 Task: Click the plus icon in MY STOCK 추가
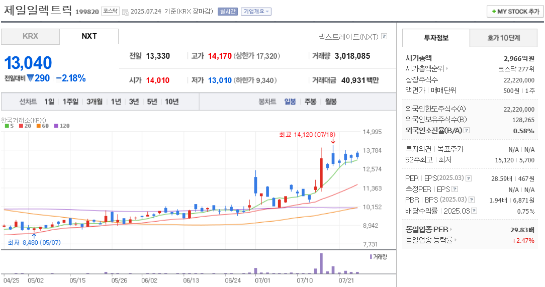coord(494,12)
